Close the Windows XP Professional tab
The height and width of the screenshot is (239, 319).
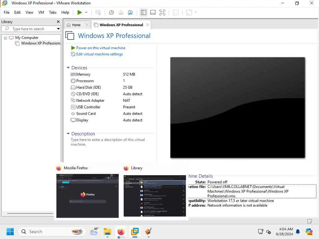[147, 25]
